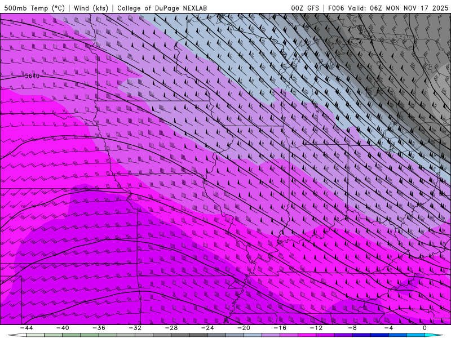Click the -20 colorbar tick label
Viewport: 451px width, 338px height.
(244, 328)
